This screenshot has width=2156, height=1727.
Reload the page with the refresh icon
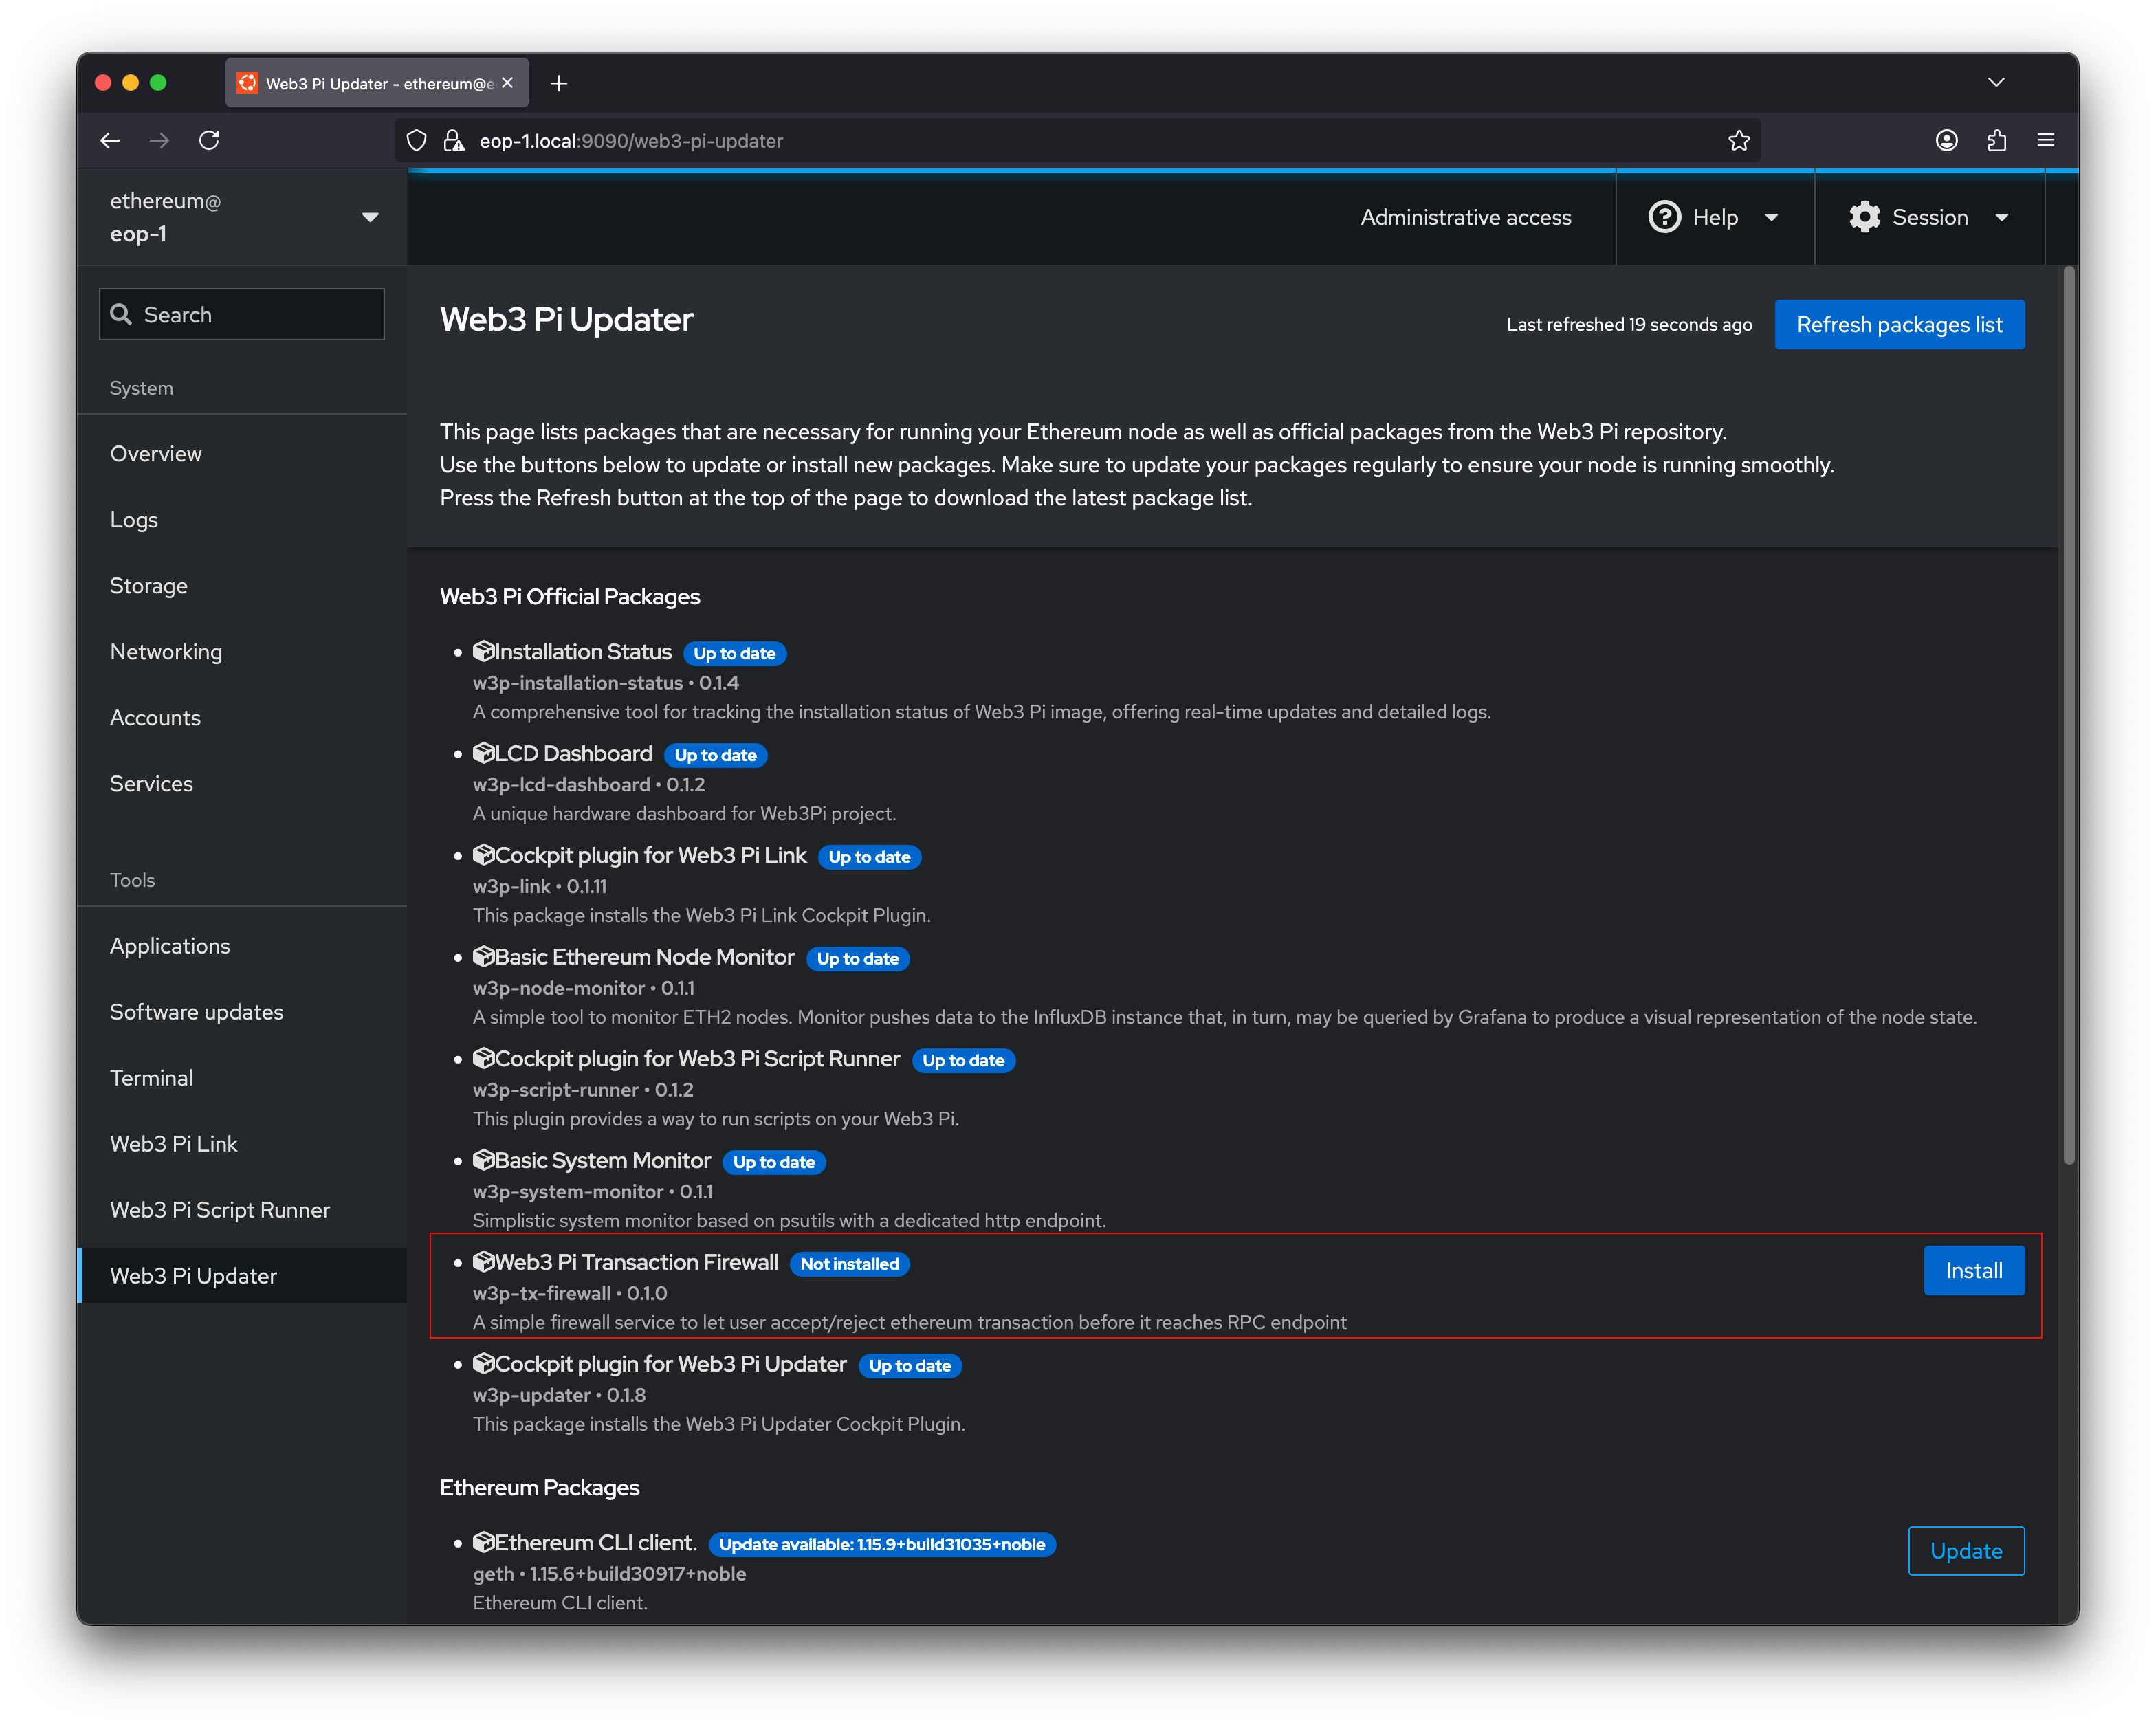pos(209,141)
